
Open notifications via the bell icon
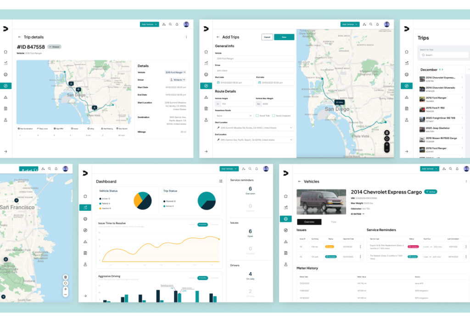click(x=177, y=24)
